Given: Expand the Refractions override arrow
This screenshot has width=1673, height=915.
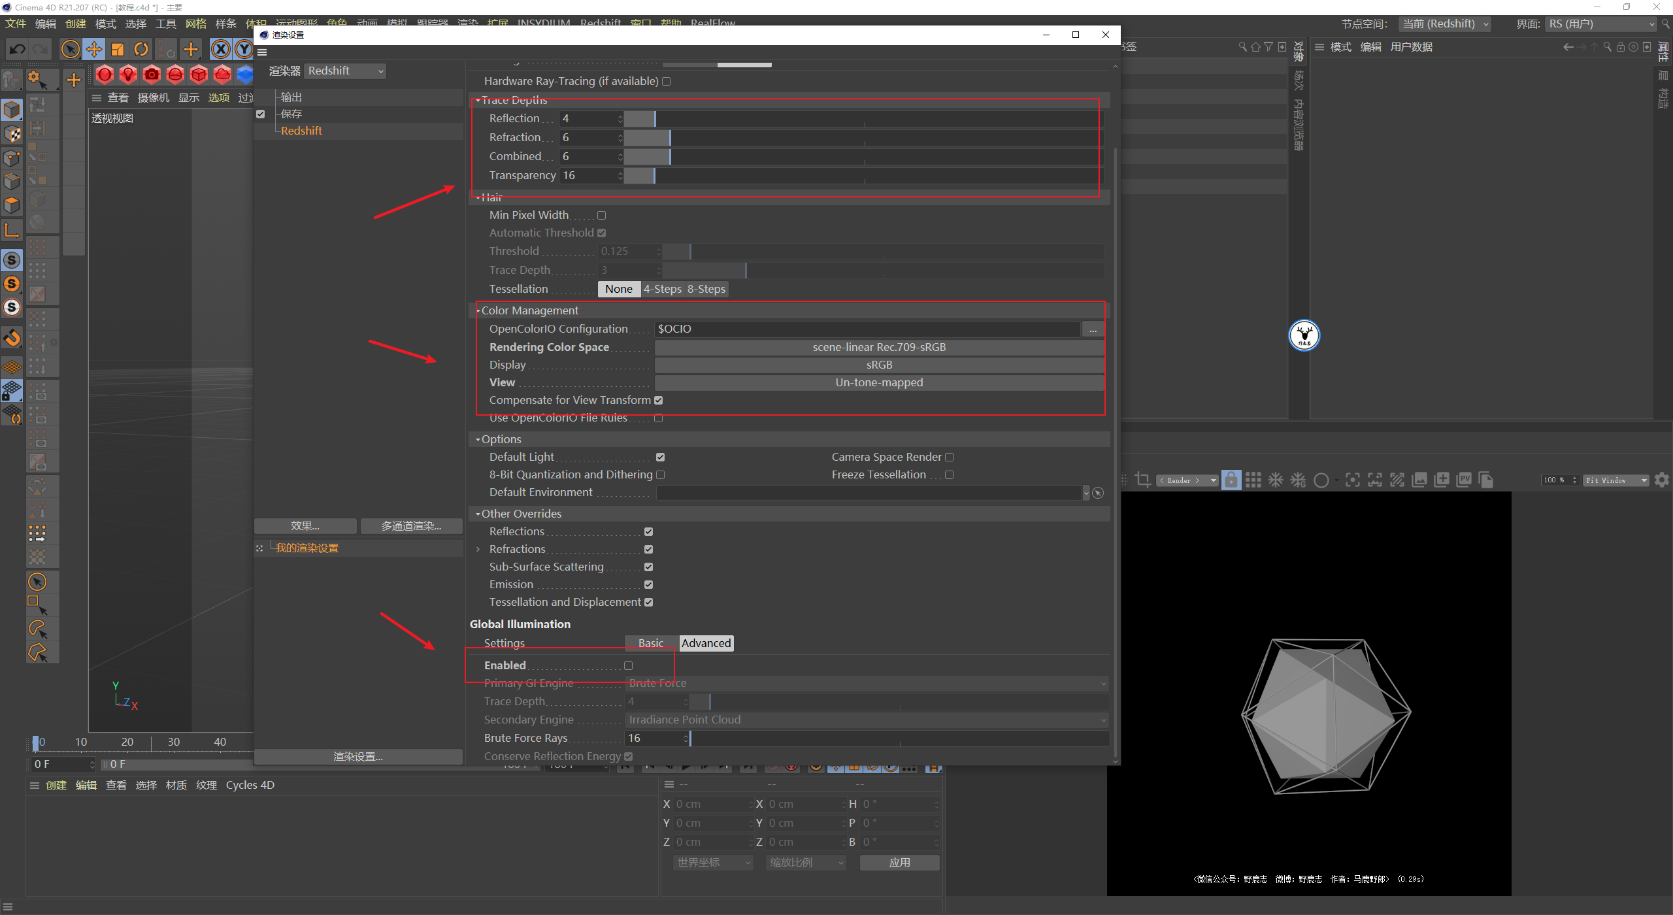Looking at the screenshot, I should 478,549.
